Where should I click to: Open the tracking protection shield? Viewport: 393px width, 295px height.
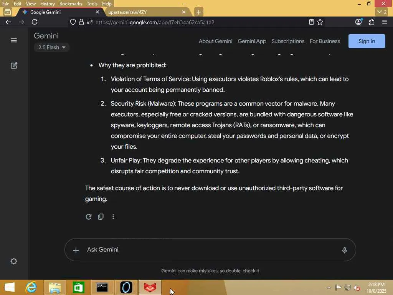pos(73,22)
